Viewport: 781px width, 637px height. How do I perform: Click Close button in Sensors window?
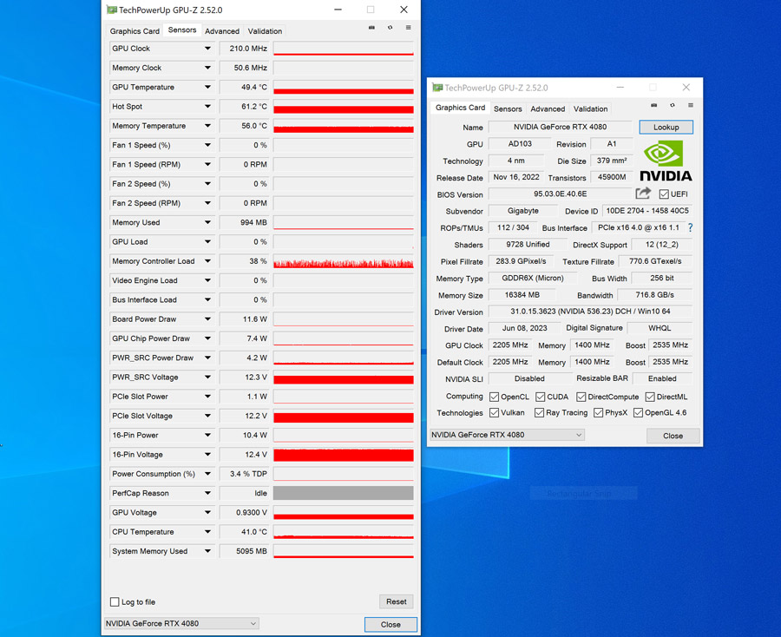tap(390, 625)
